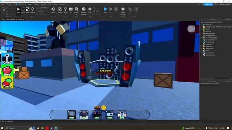The width and height of the screenshot is (232, 130).
Task: Open the Windows Start menu
Action: 2,128
